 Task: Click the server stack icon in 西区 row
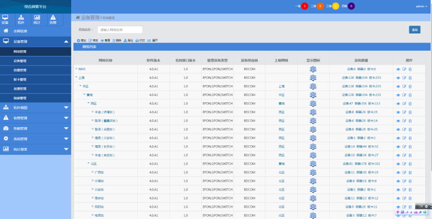point(313,103)
